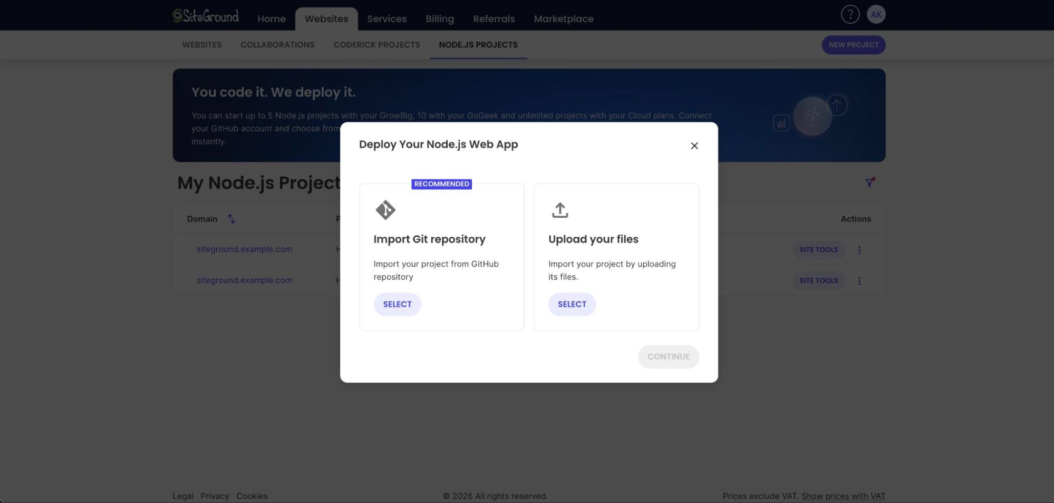Select the Import Git repository option
The width and height of the screenshot is (1054, 503).
pos(397,304)
